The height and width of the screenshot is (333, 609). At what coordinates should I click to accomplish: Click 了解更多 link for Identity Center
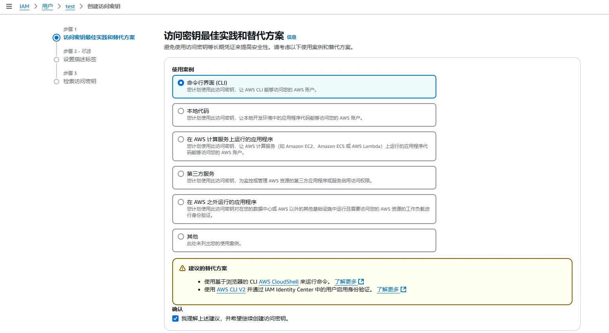click(388, 289)
